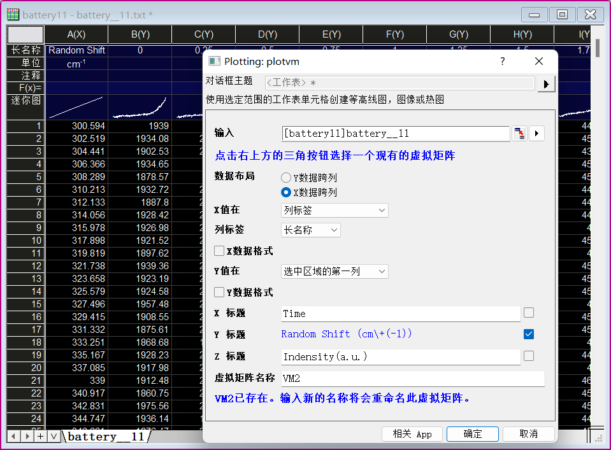This screenshot has width=611, height=450.
Task: Open the sheet list down-arrow button
Action: tap(54, 436)
